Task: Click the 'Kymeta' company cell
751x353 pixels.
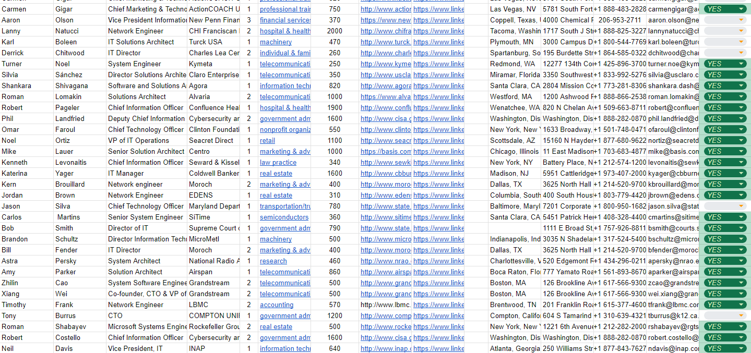Action: pos(214,64)
